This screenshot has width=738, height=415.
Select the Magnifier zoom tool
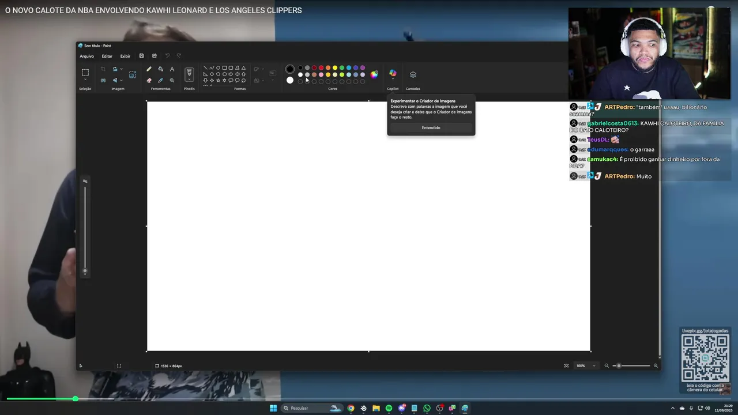tap(172, 80)
